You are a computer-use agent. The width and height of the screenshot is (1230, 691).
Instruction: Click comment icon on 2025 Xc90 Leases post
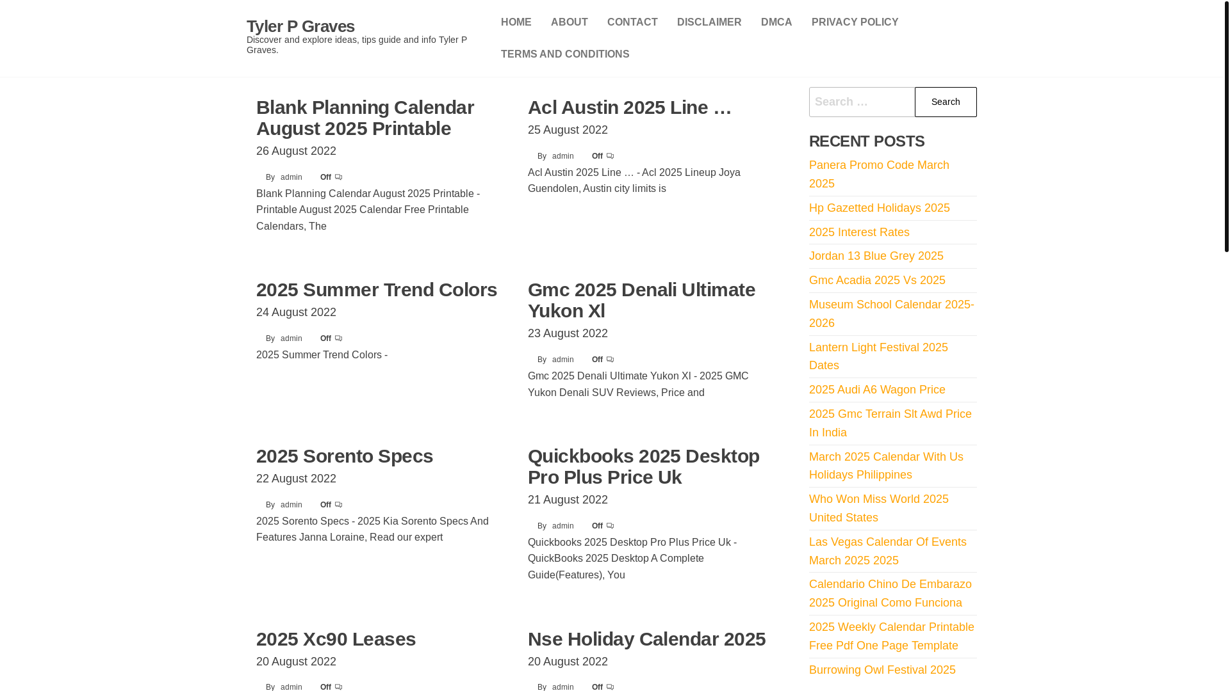point(338,687)
